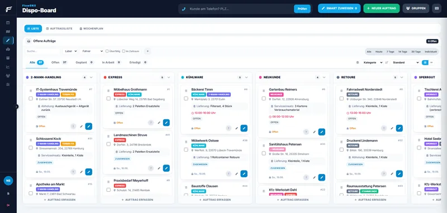Screen dimensions: 447x213
Task: Open the sliders settings icon in sidebar
Action: point(8,84)
